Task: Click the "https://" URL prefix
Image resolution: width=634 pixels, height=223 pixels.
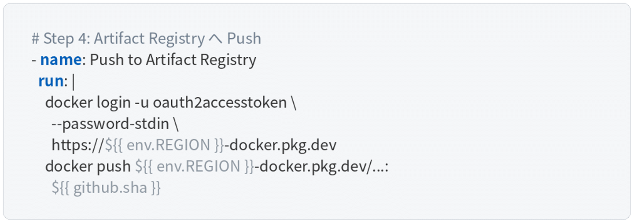Action: point(78,145)
